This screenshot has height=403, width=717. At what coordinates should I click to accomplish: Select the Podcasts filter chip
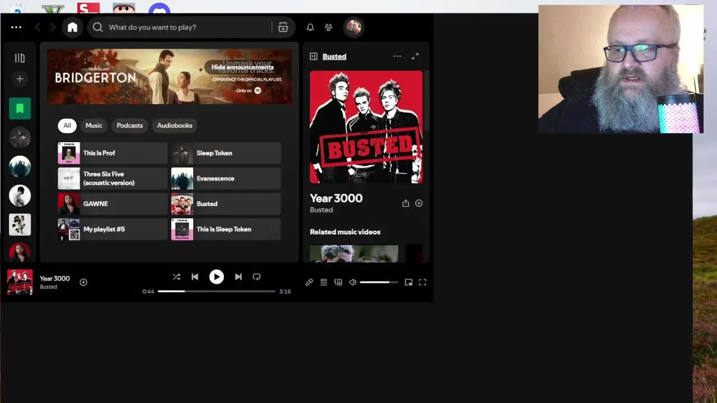(129, 125)
